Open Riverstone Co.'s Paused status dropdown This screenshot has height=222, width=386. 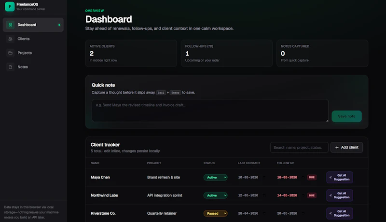[x=215, y=213]
